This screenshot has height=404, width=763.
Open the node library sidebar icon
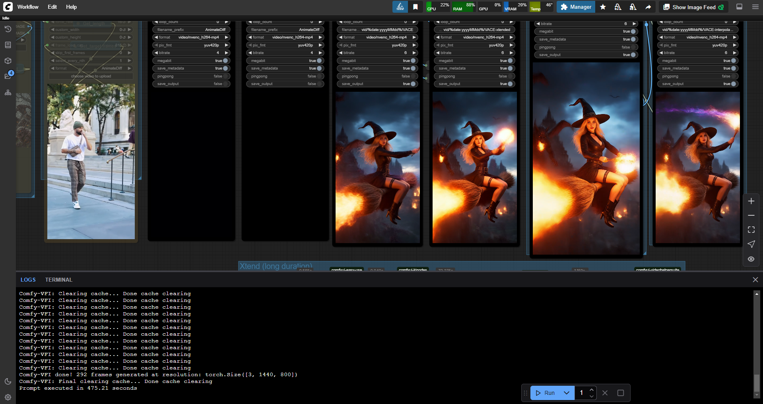pos(8,45)
